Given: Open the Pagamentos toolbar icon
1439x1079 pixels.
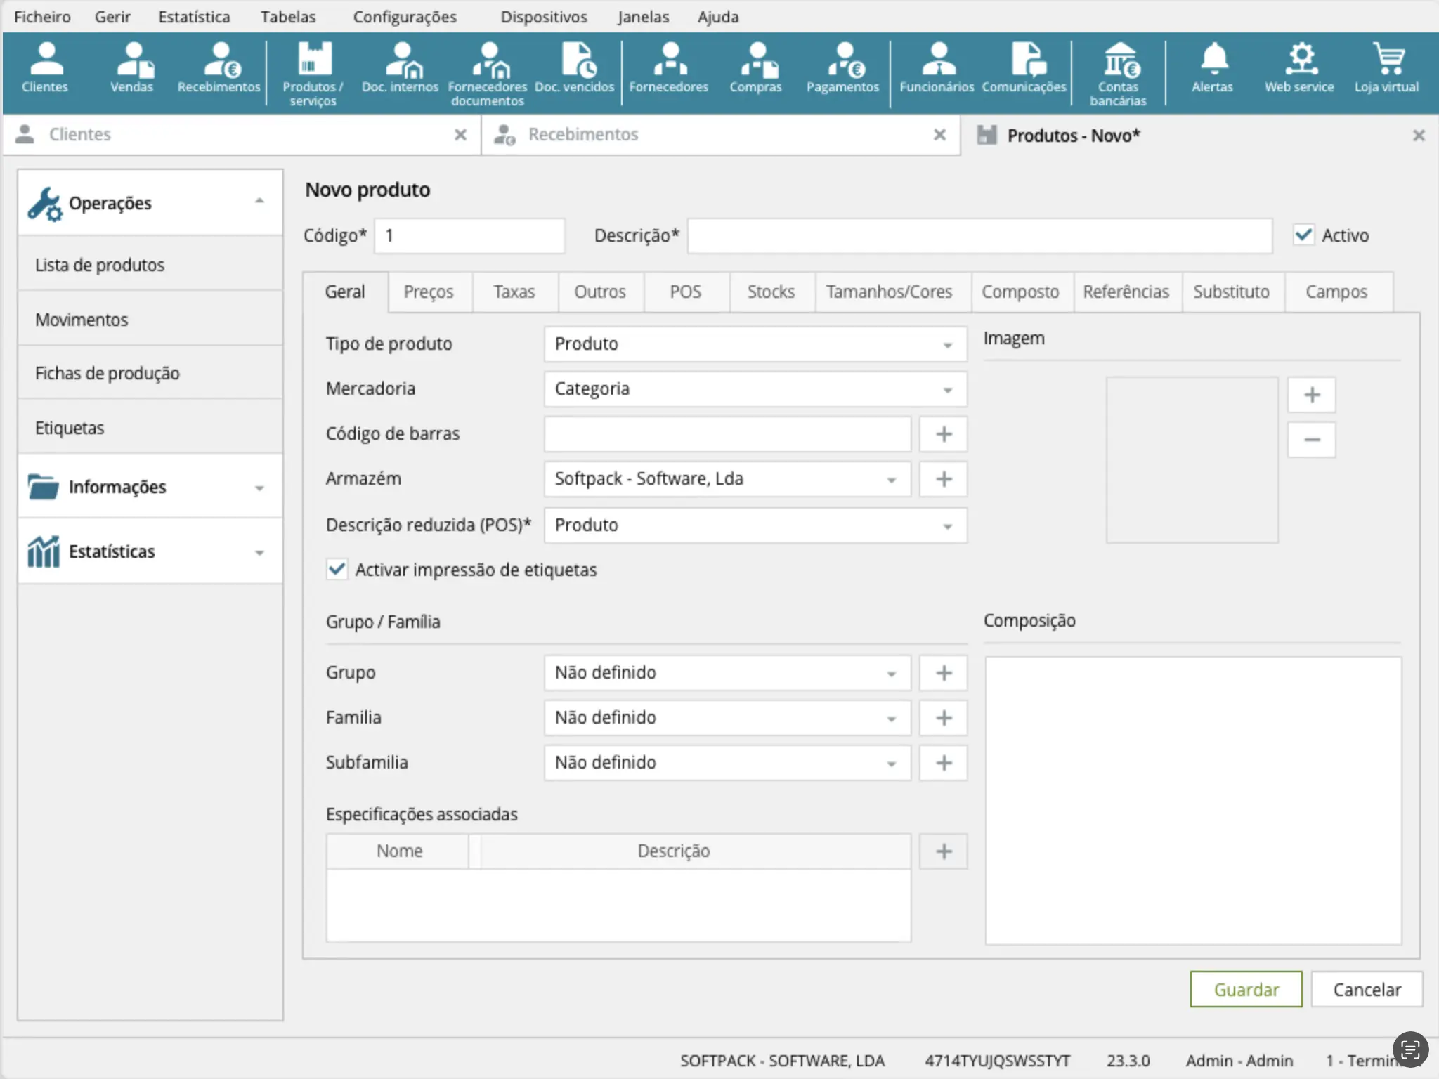Looking at the screenshot, I should pyautogui.click(x=843, y=68).
